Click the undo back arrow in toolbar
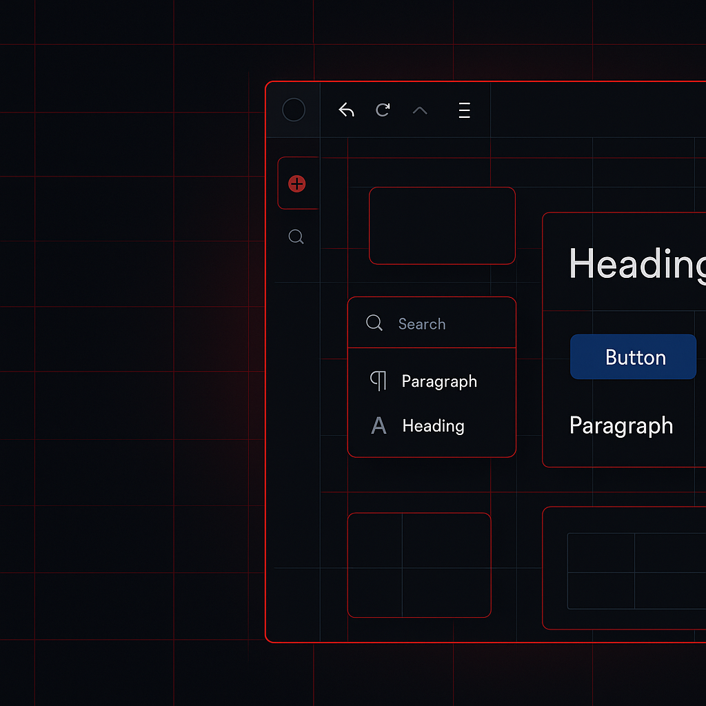 (346, 110)
